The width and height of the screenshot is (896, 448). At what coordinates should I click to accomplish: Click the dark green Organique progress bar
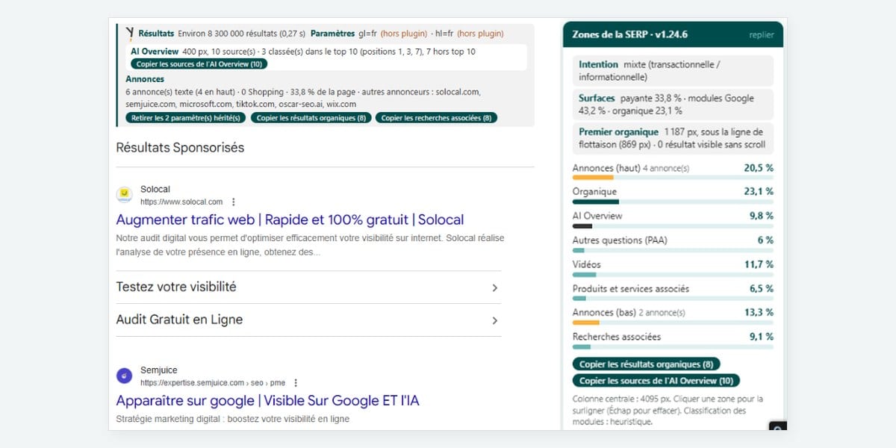(x=596, y=202)
